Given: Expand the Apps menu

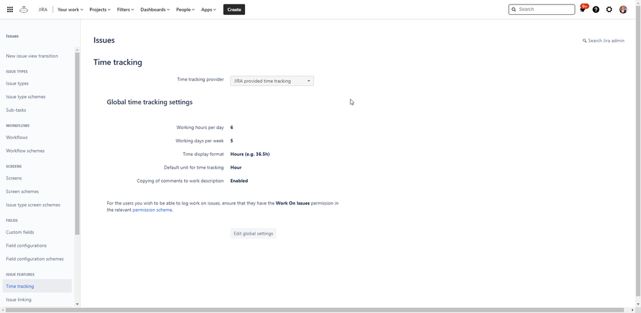Looking at the screenshot, I should coord(209,10).
